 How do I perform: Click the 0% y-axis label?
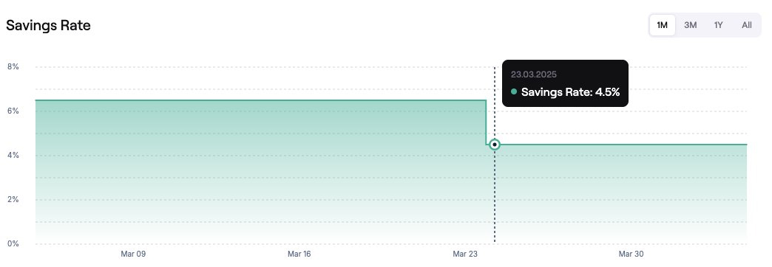click(13, 243)
